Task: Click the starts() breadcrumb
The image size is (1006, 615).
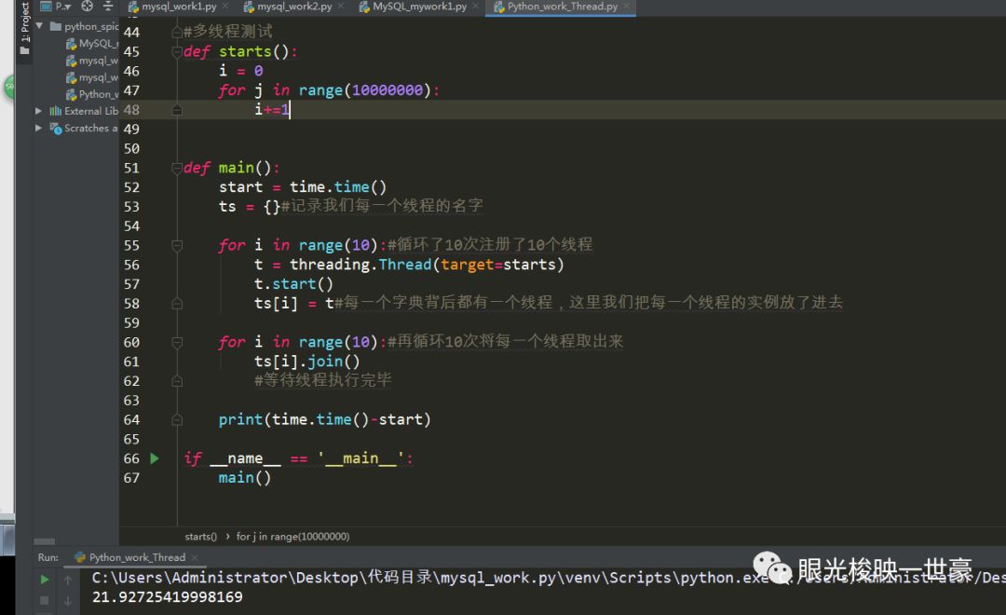Action: click(x=201, y=537)
